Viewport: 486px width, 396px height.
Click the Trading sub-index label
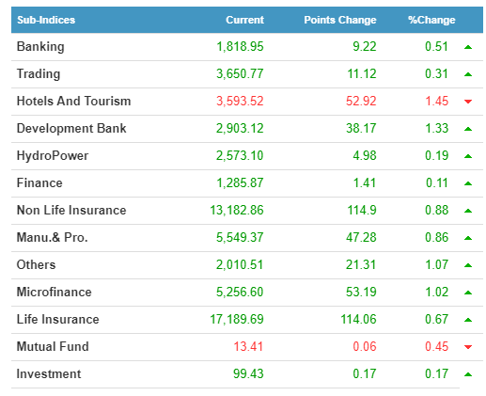(x=39, y=74)
